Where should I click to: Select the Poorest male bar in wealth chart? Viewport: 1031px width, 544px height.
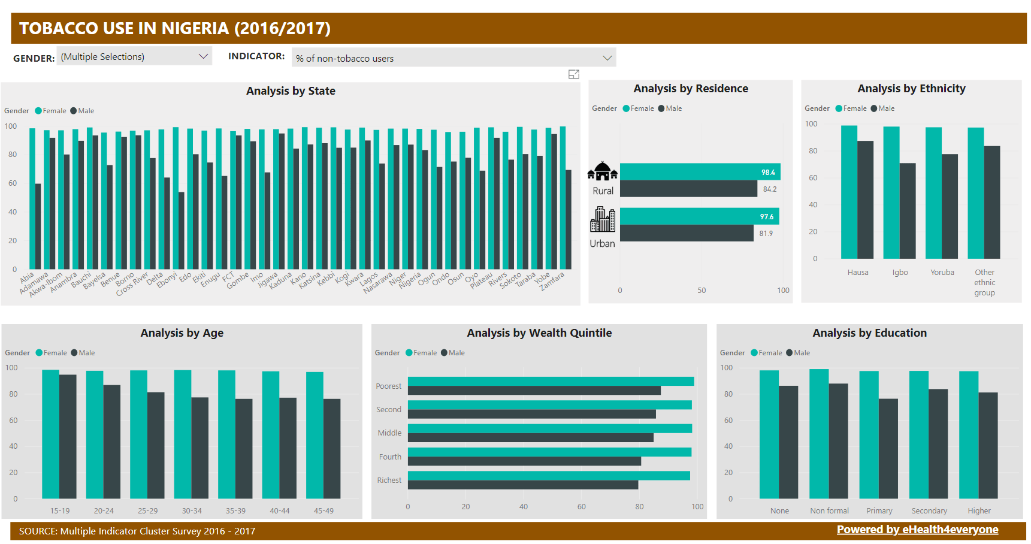click(533, 391)
